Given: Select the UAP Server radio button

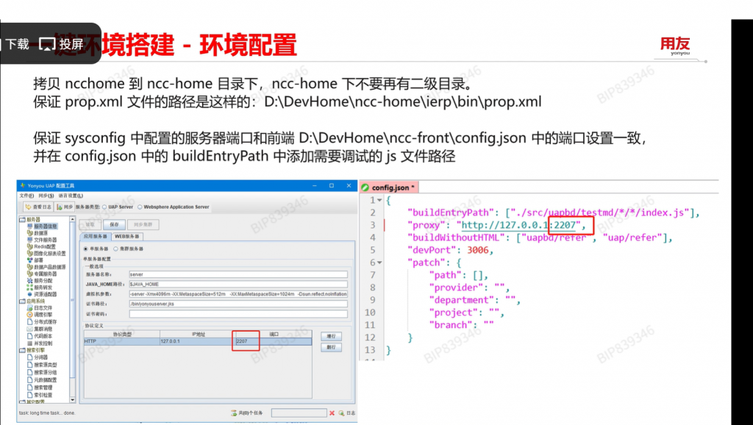Looking at the screenshot, I should [x=104, y=207].
